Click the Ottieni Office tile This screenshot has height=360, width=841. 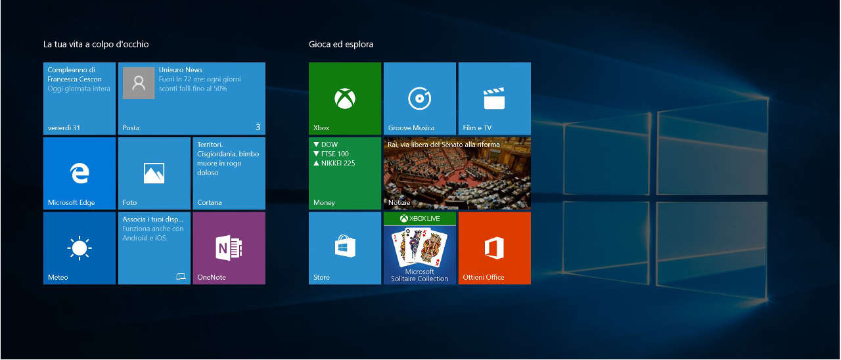pos(495,248)
